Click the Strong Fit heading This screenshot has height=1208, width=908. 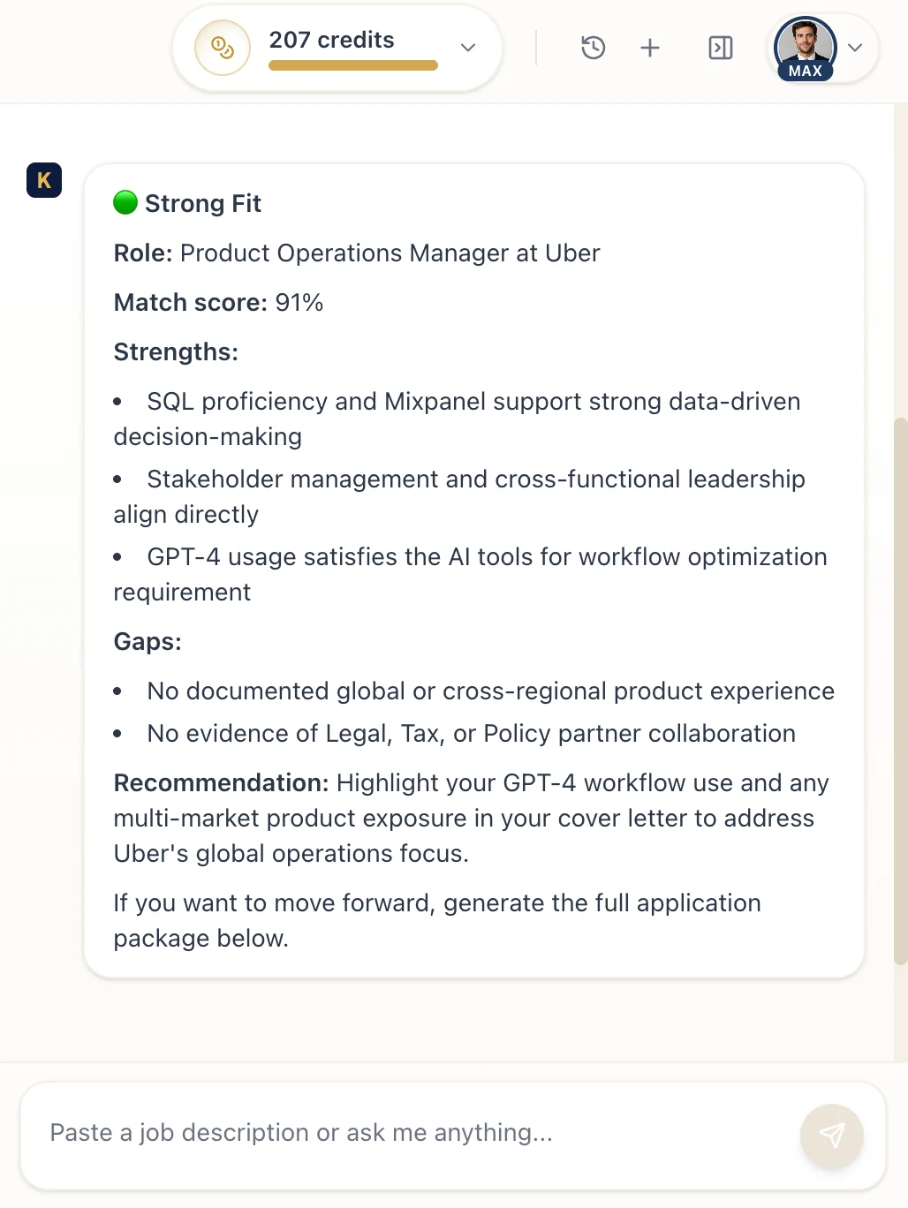pyautogui.click(x=202, y=203)
